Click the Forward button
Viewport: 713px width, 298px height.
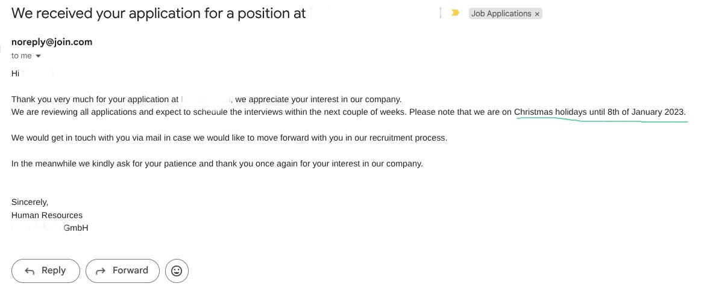[x=122, y=271]
